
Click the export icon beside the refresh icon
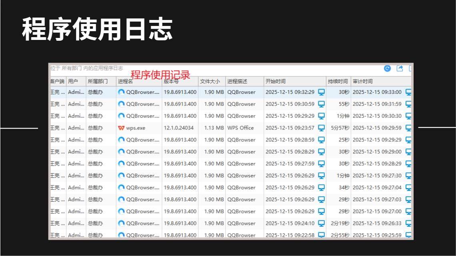pyautogui.click(x=400, y=69)
